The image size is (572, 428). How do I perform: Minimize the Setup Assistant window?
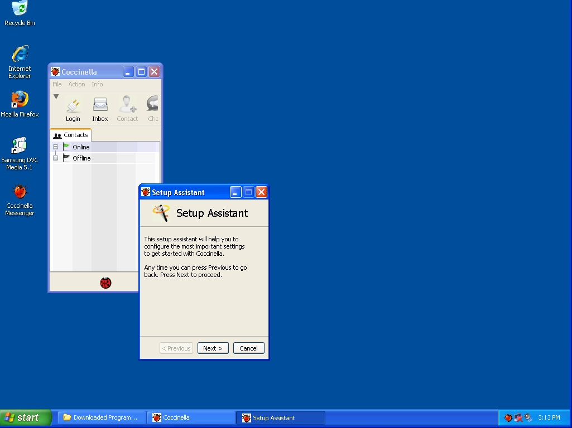tap(235, 192)
